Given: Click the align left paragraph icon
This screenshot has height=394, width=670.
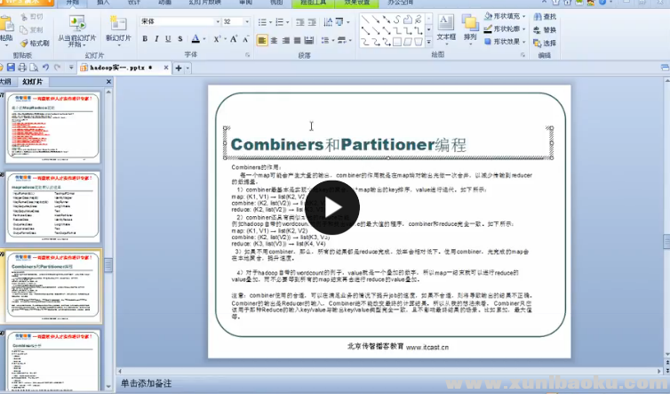Looking at the screenshot, I should tap(262, 40).
